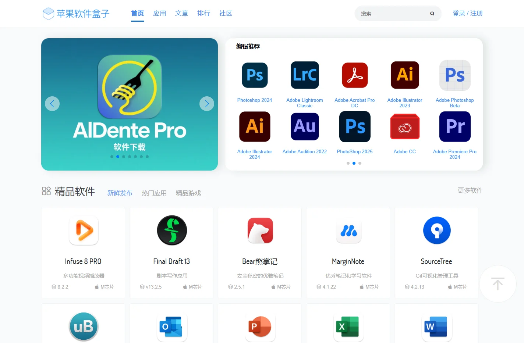Open the Adobe Illustrator 2024 icon
The image size is (524, 343).
pyautogui.click(x=255, y=126)
